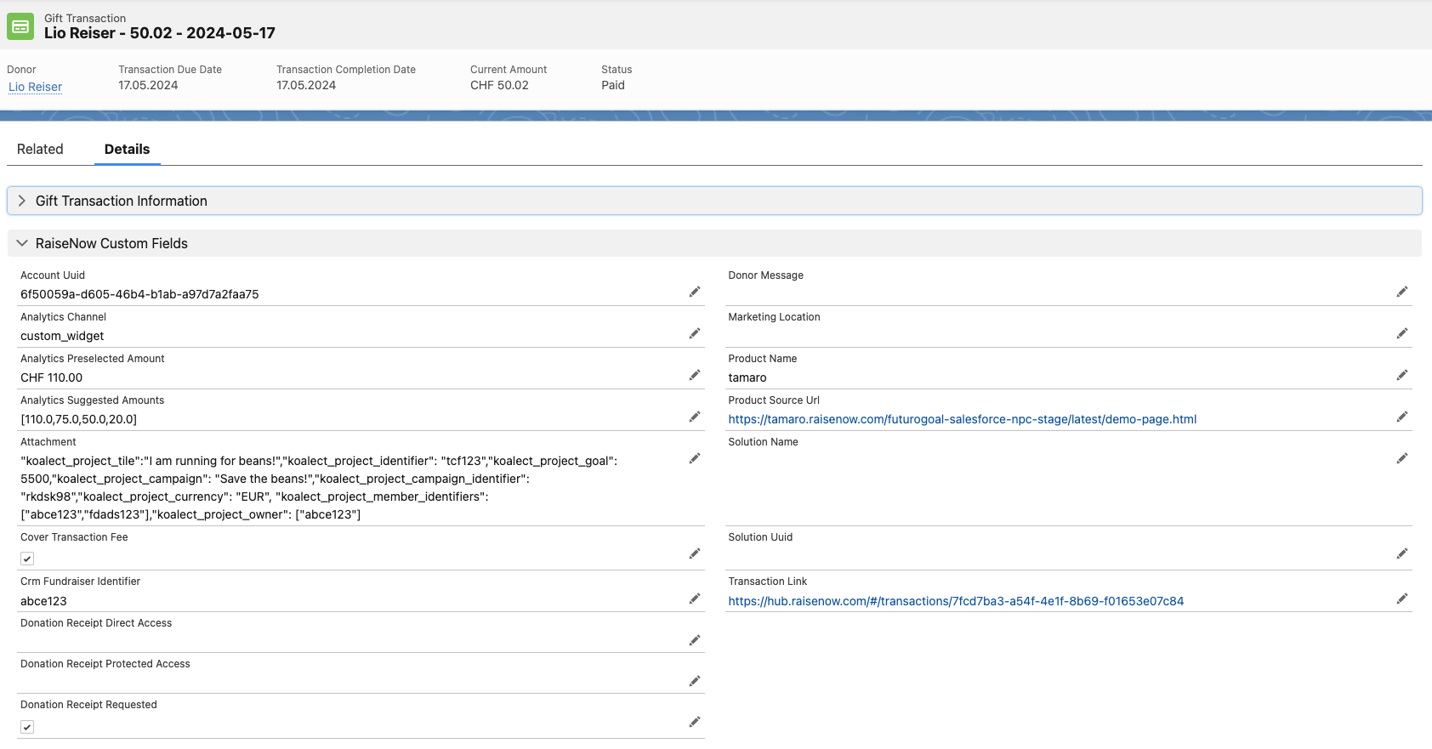Click the CHF 110.00 preselected amount
The width and height of the screenshot is (1432, 749).
(x=52, y=377)
